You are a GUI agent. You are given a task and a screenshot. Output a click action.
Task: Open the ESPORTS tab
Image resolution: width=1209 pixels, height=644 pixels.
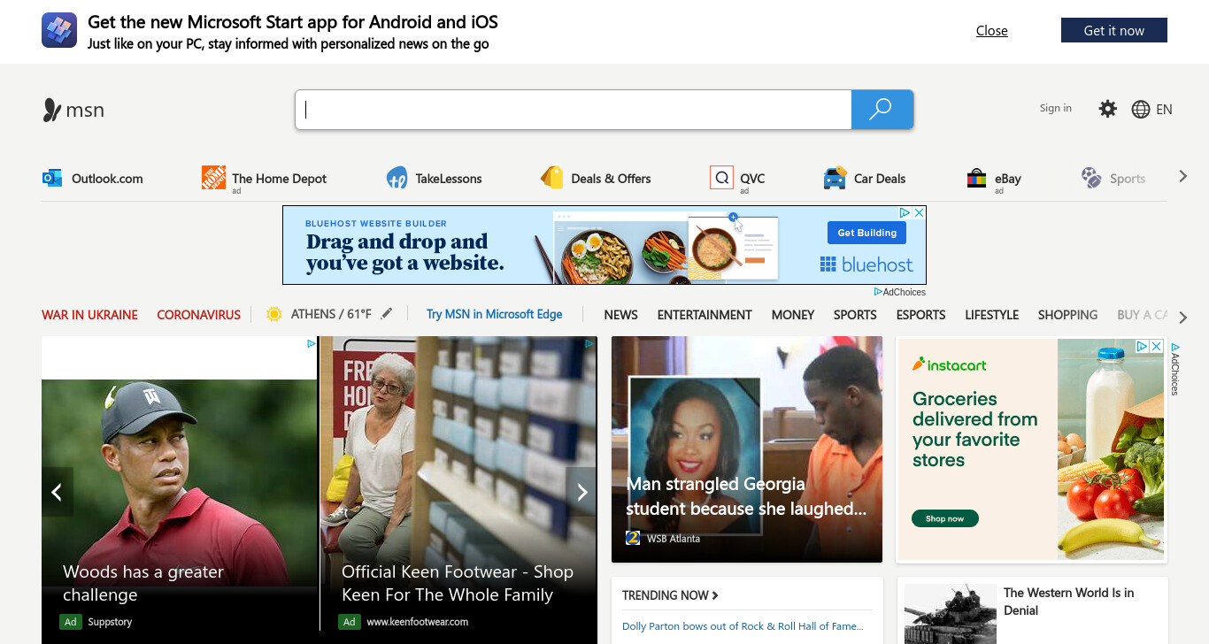(x=920, y=315)
